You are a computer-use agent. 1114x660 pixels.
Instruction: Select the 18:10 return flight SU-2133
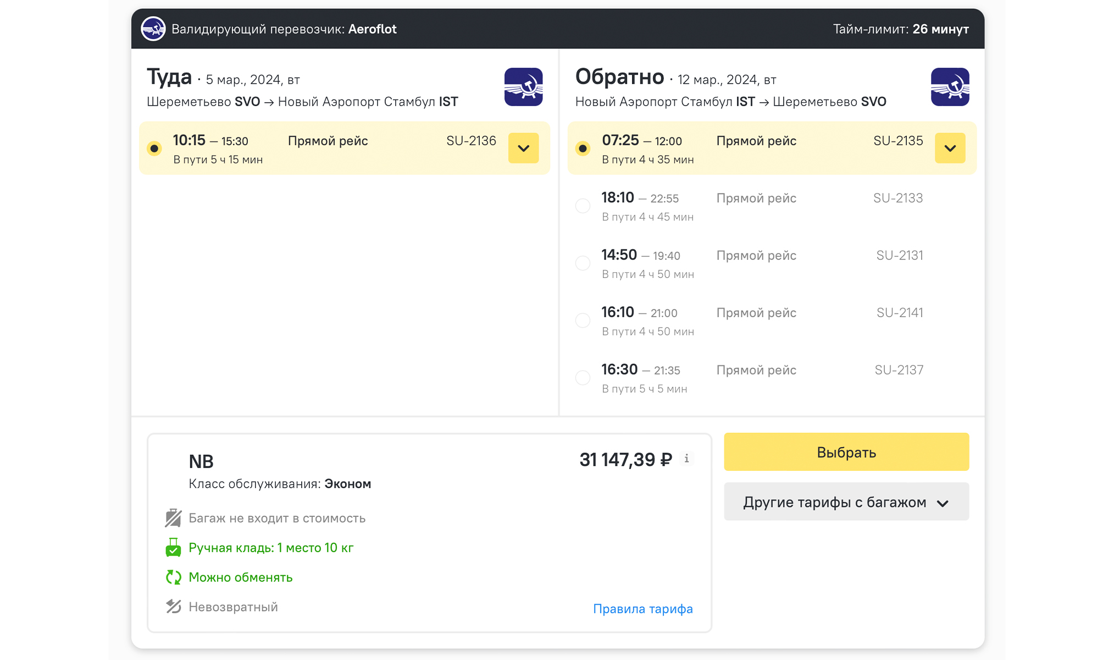pyautogui.click(x=583, y=206)
